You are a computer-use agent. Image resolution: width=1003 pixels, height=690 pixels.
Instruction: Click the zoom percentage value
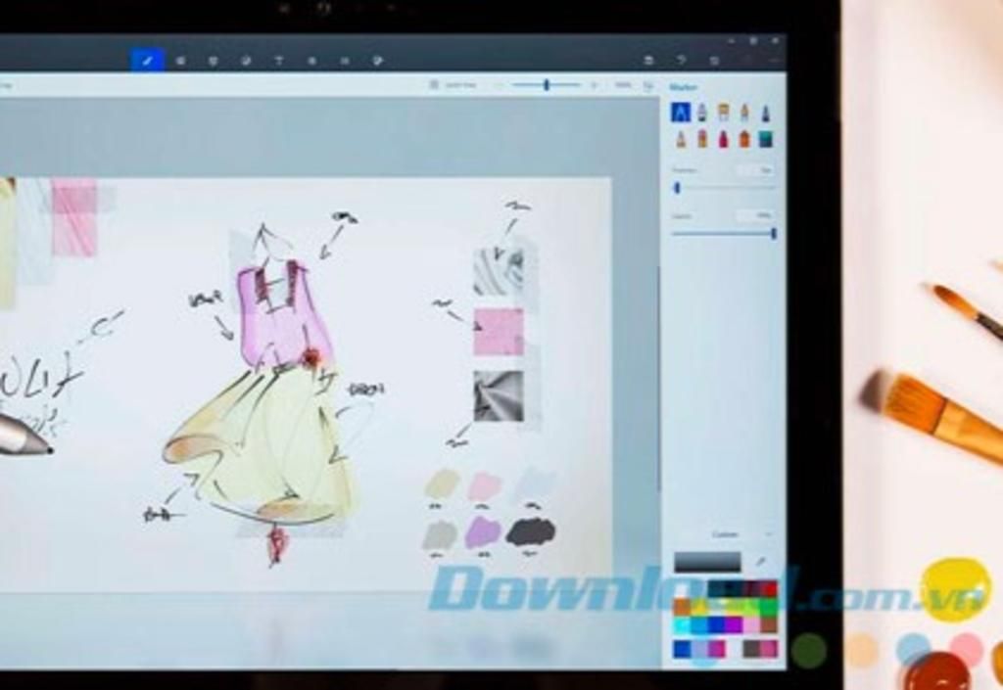tap(622, 84)
